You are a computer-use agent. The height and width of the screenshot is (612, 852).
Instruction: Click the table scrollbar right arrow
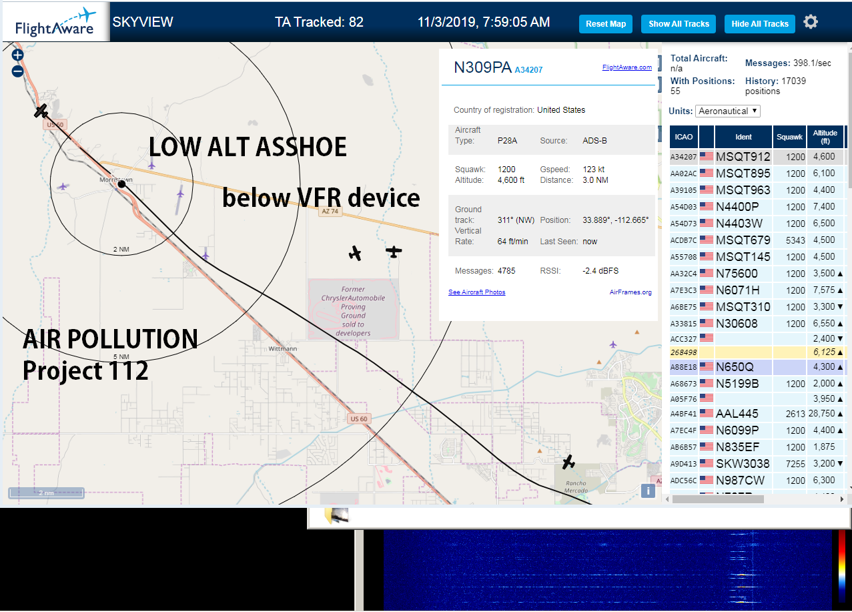841,499
